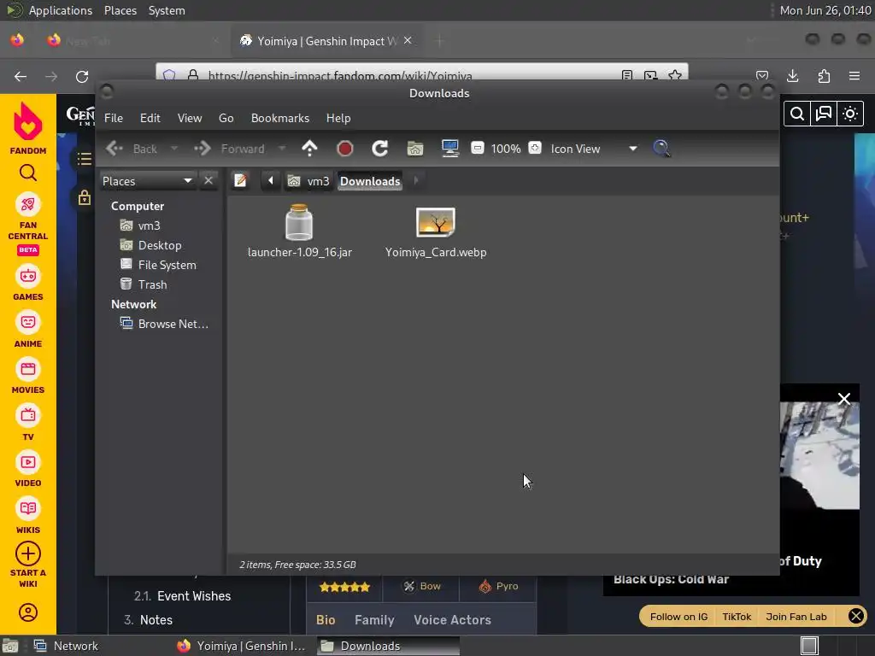Open the Edit menu
The width and height of the screenshot is (875, 656).
(150, 118)
